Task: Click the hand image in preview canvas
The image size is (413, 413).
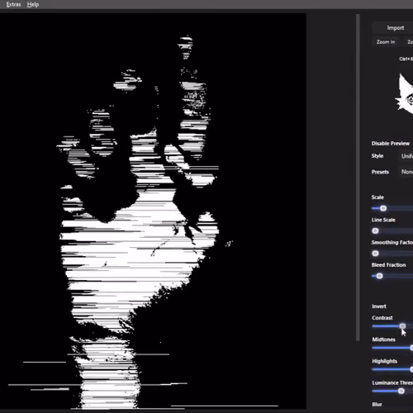Action: tap(139, 221)
